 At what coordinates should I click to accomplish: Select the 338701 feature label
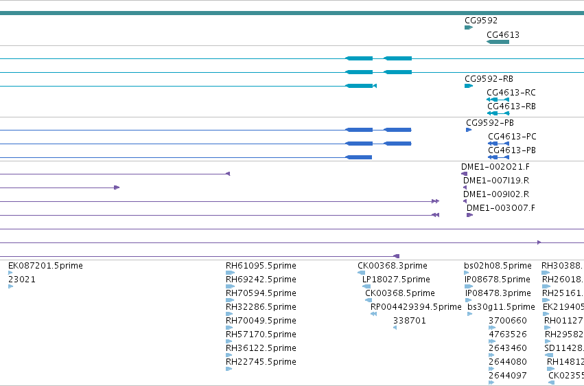click(409, 321)
